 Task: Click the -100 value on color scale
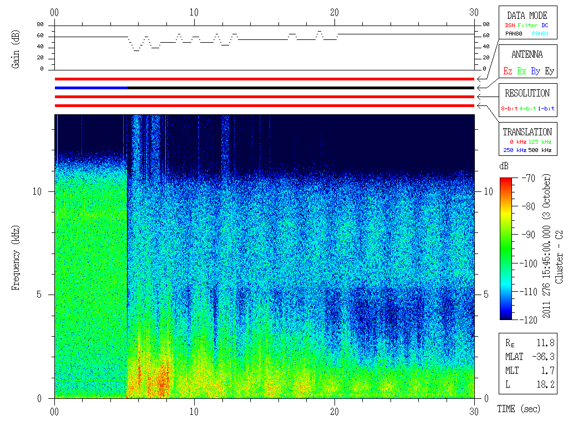pyautogui.click(x=530, y=263)
